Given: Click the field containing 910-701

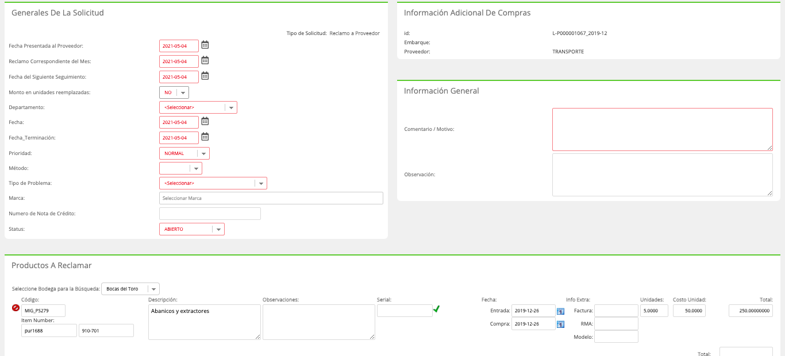Looking at the screenshot, I should pos(106,330).
